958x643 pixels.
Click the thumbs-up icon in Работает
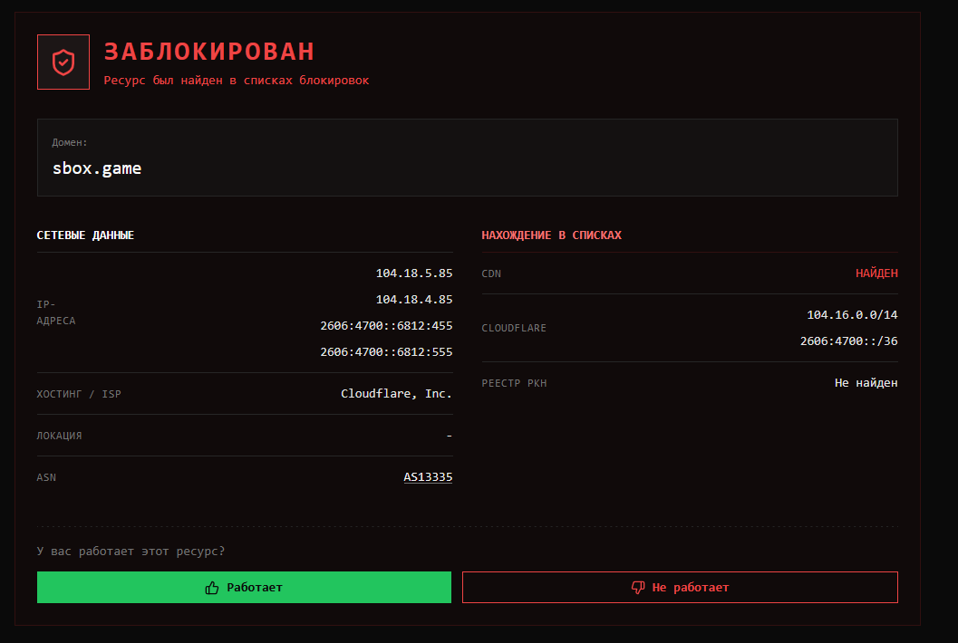[212, 588]
